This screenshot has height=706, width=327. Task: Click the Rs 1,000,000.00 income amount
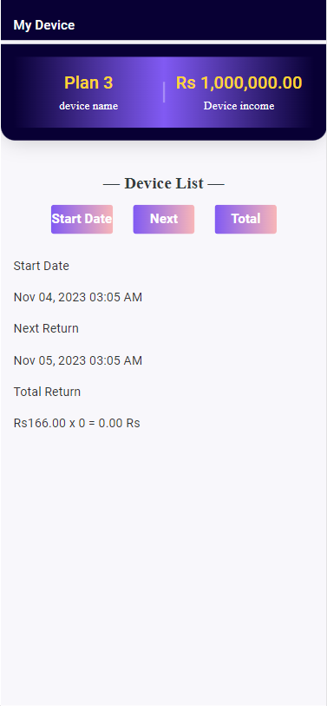pos(239,82)
